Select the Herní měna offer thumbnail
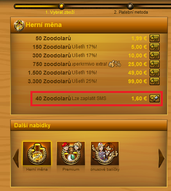This screenshot has height=191, width=171. pos(37,154)
